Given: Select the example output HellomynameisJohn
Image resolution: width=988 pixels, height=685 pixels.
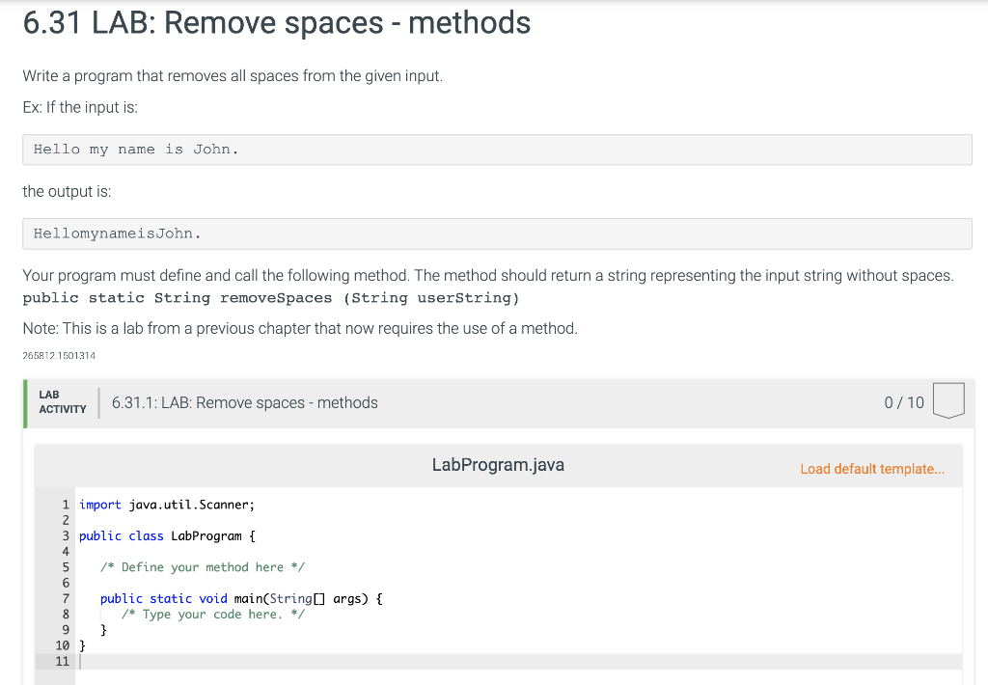Looking at the screenshot, I should point(116,233).
